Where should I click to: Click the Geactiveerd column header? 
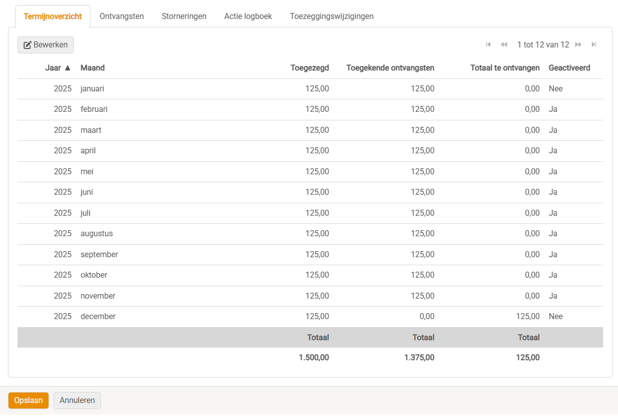click(x=569, y=68)
